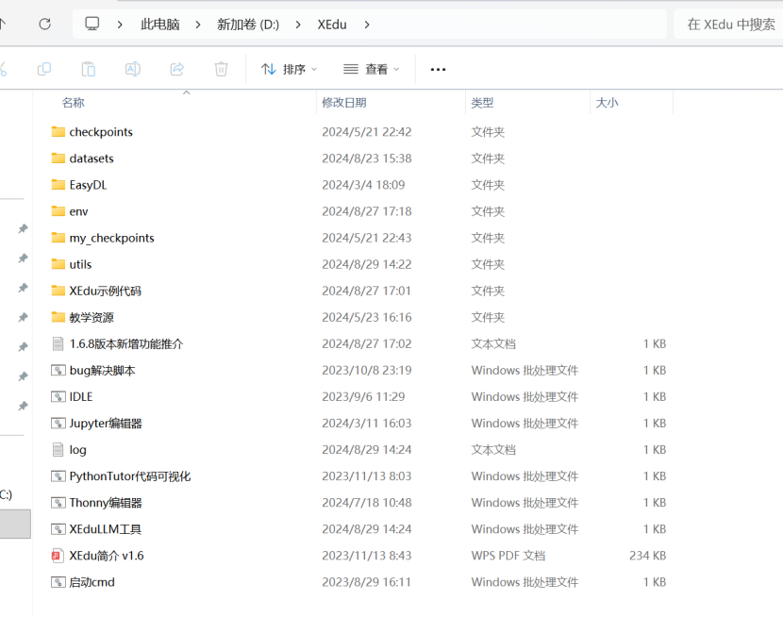
Task: Click the Delete trash icon
Action: (221, 69)
